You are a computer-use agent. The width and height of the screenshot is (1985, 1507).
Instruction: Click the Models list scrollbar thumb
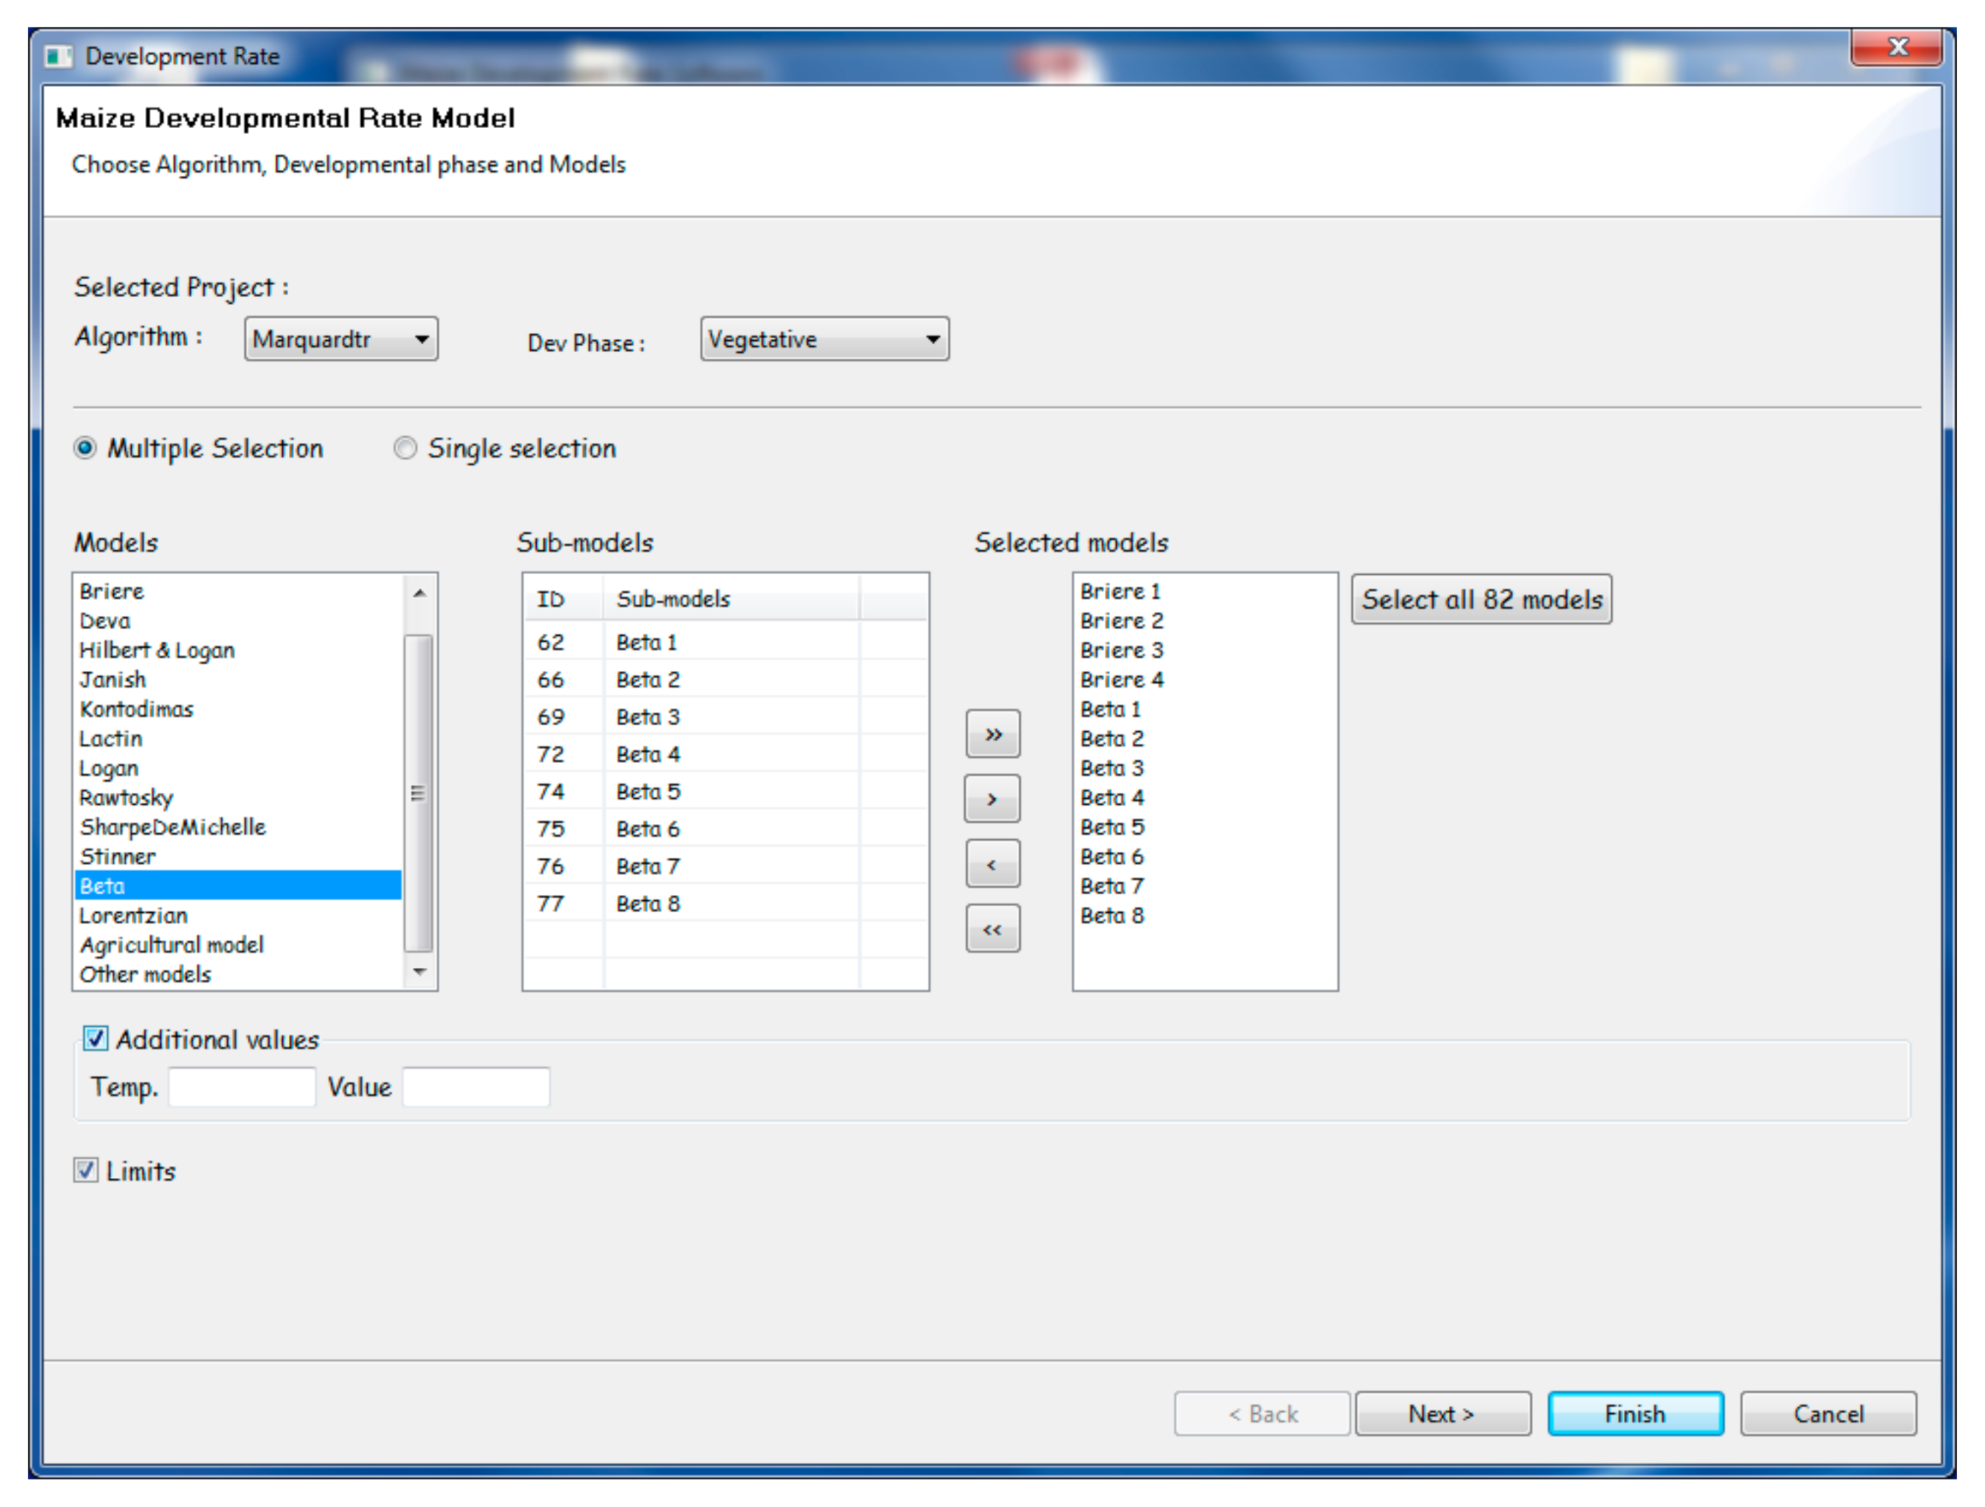pyautogui.click(x=419, y=794)
